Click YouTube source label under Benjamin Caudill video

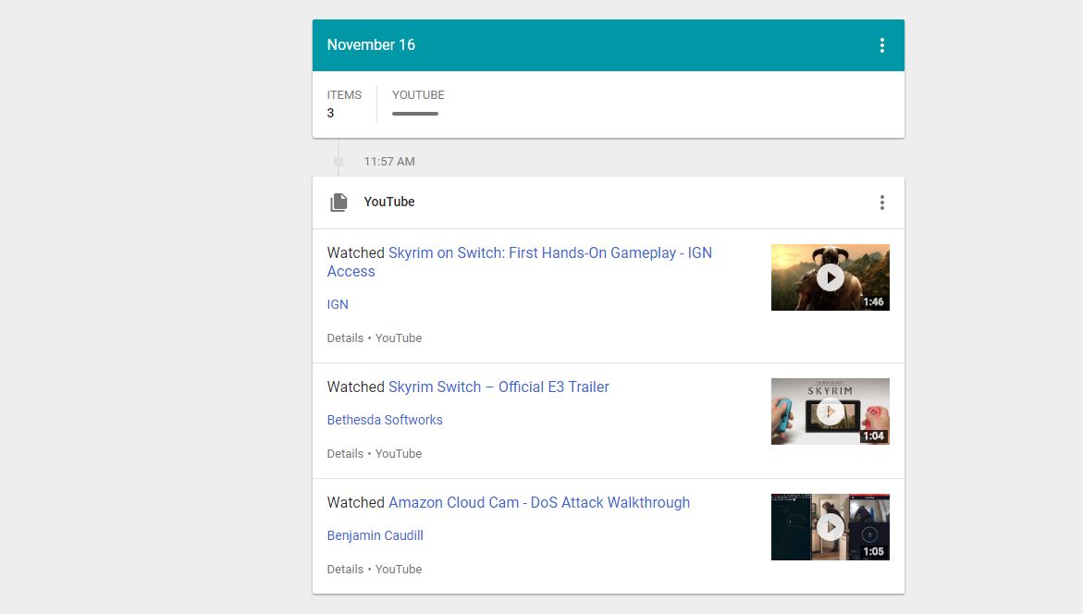pyautogui.click(x=399, y=569)
